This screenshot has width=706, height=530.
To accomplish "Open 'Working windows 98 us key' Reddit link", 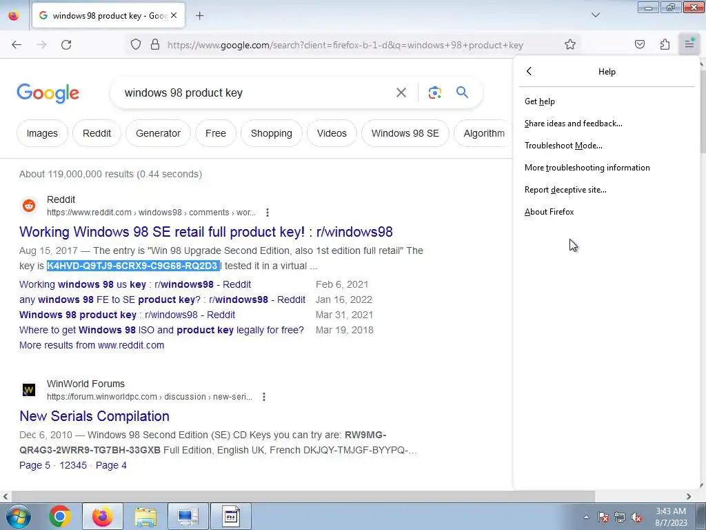I will point(135,285).
